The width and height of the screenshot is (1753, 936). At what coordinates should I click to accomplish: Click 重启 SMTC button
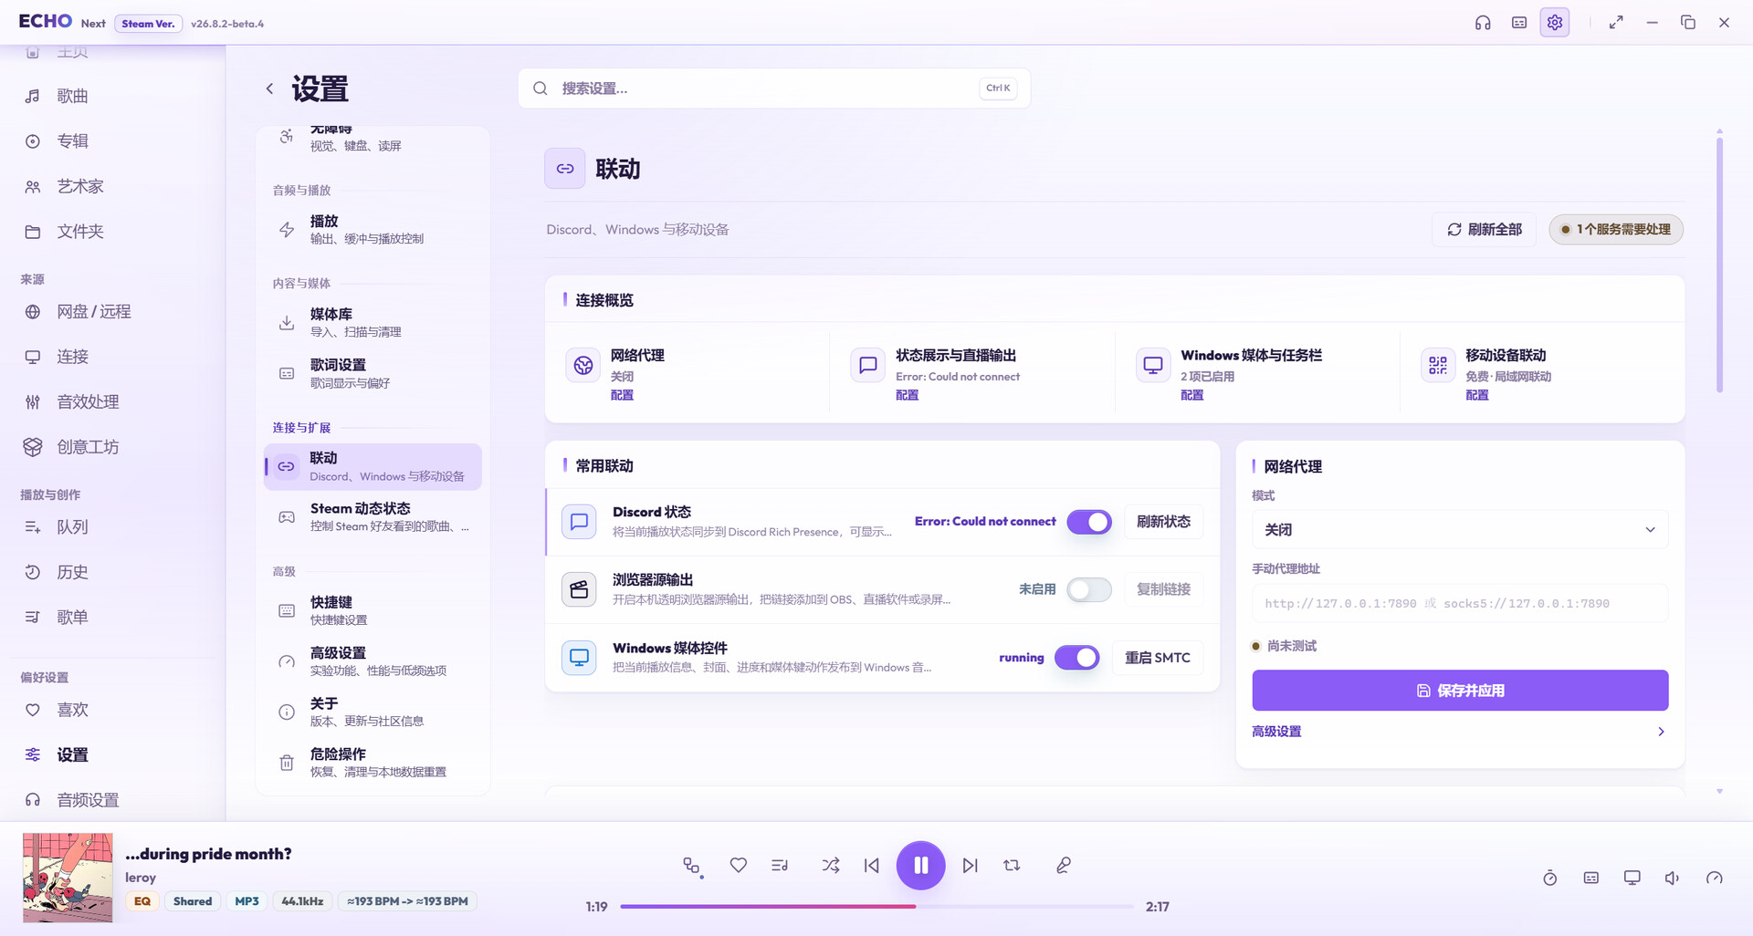point(1158,657)
